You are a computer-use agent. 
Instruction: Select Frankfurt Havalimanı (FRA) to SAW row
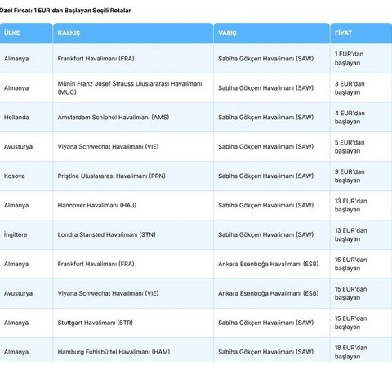[x=196, y=59]
